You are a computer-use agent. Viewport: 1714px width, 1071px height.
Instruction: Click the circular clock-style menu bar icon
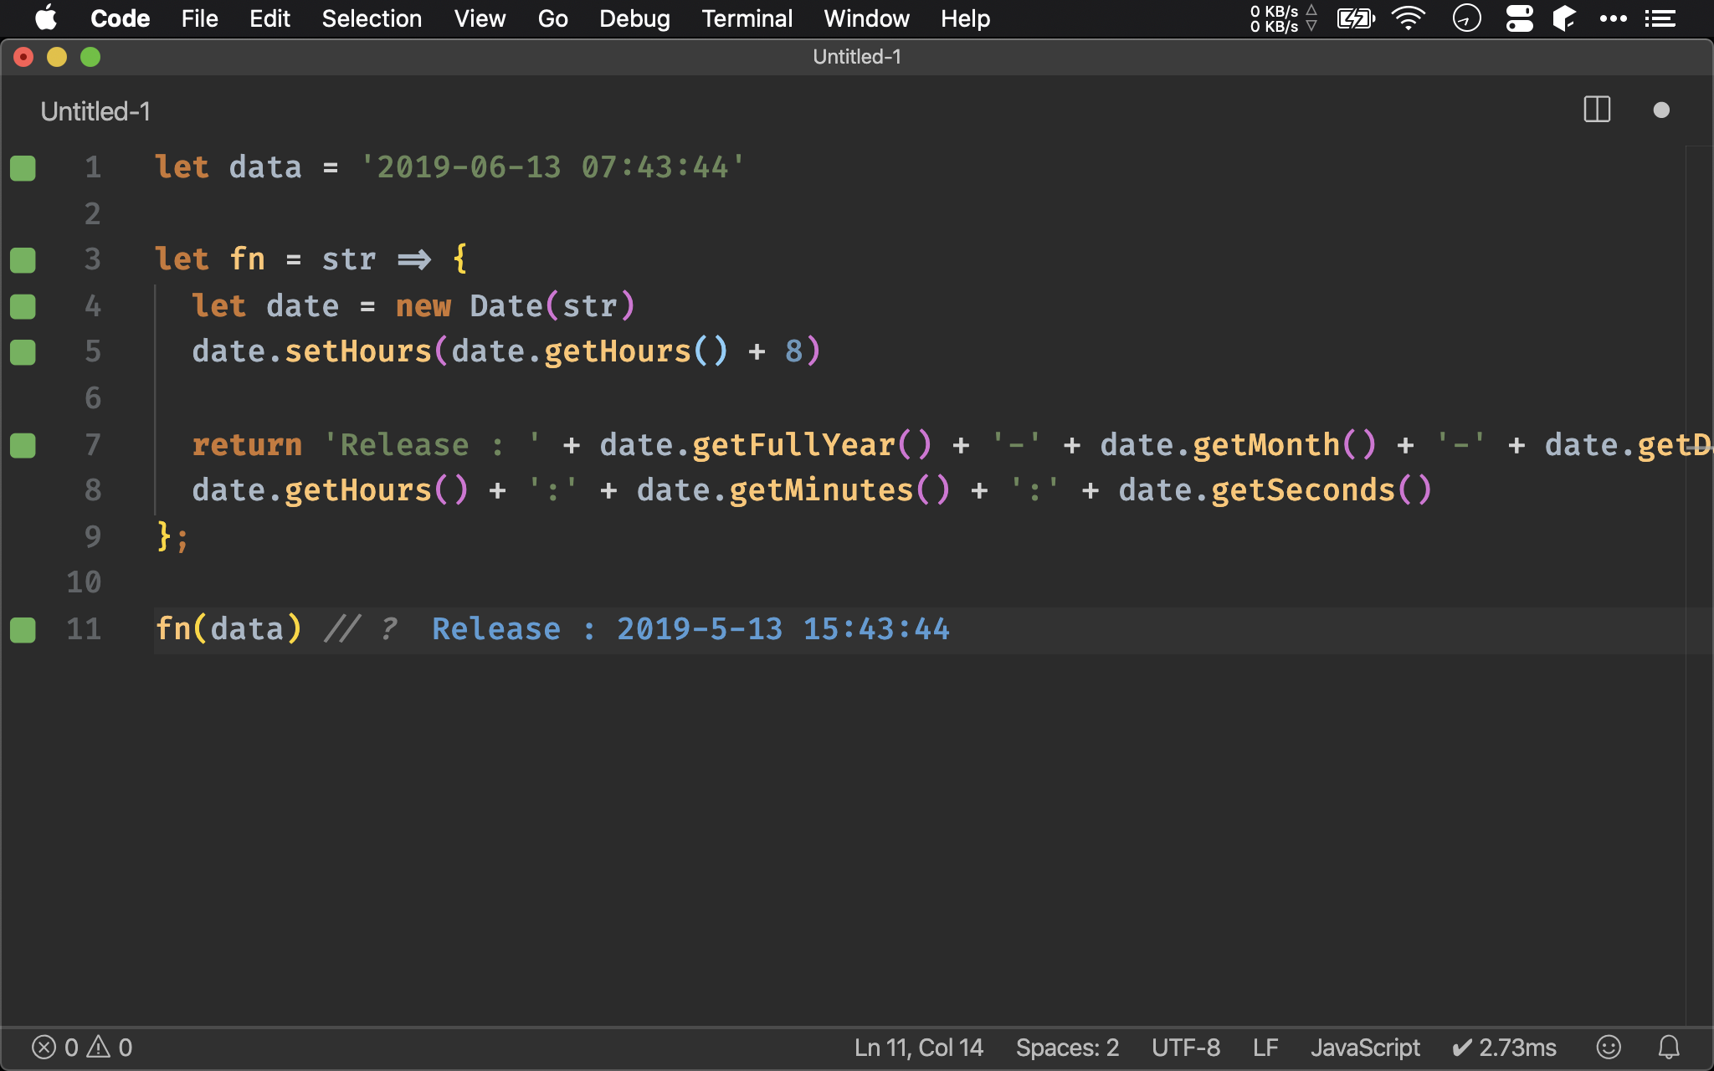[1466, 18]
